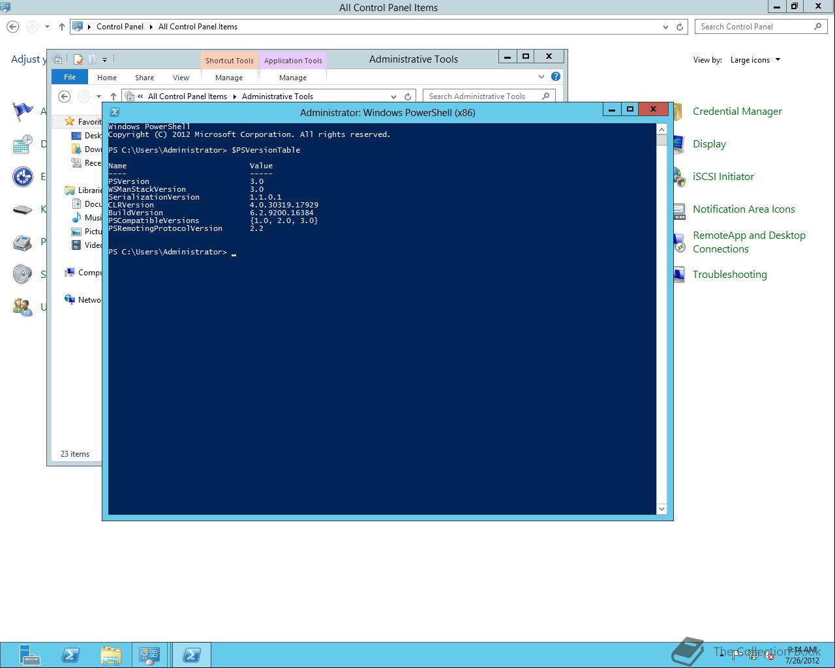Screen dimensions: 835x668
Task: Open recent locations dropdown in Administrative Tools
Action: click(99, 97)
